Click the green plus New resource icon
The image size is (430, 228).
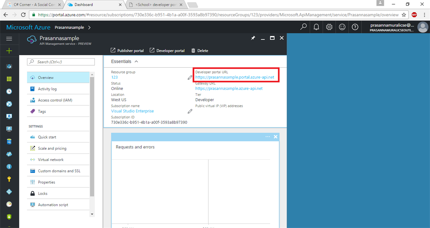9,51
